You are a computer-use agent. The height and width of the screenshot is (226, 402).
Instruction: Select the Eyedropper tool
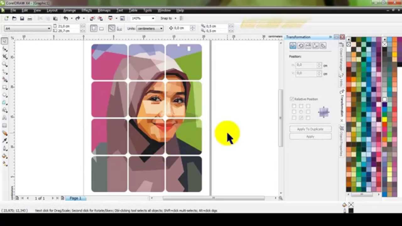coord(5,141)
